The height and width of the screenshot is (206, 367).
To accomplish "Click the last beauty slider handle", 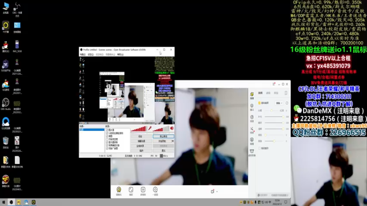I will point(274,141).
